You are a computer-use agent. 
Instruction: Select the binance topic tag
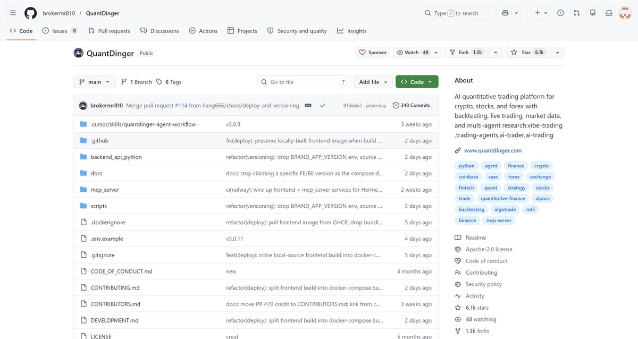[467, 221]
